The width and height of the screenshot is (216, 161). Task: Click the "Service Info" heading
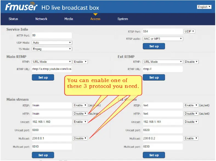coord(17,29)
